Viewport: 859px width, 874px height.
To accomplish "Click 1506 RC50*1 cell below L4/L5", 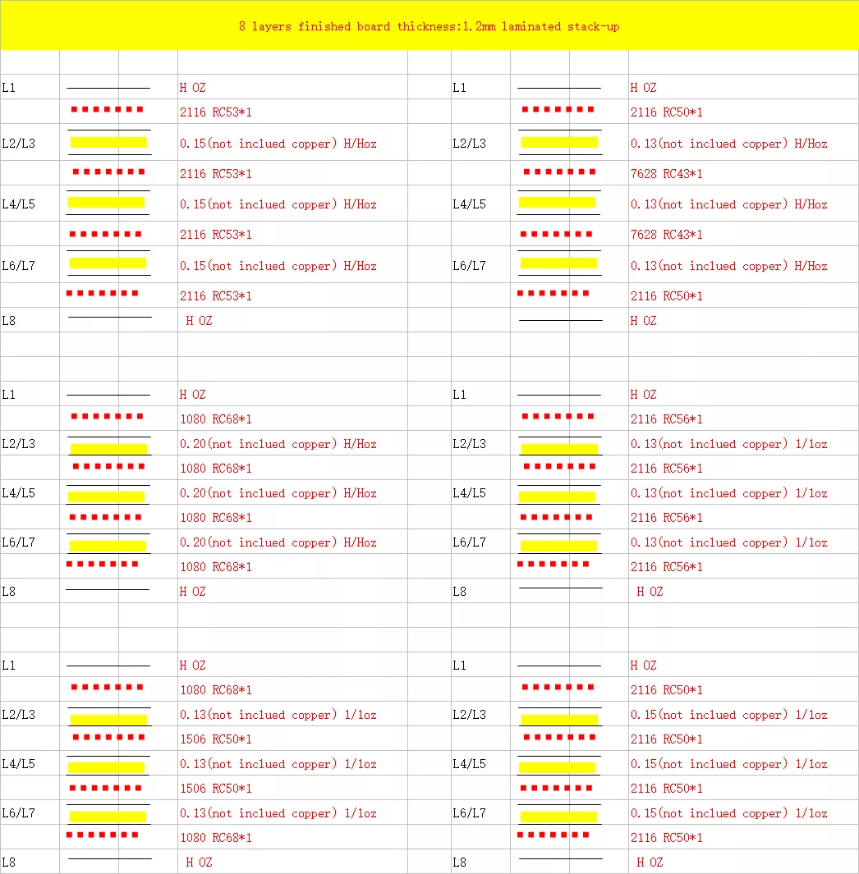I will pyautogui.click(x=216, y=789).
